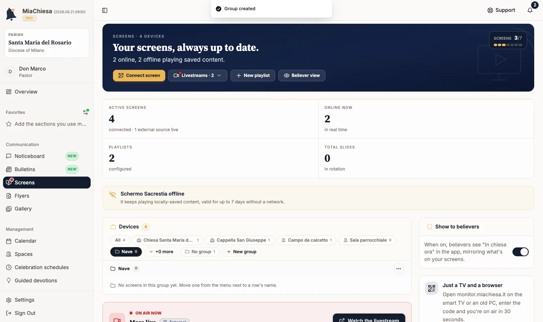The image size is (543, 322).
Task: Click the star icon in Favorites
Action: coord(9,124)
